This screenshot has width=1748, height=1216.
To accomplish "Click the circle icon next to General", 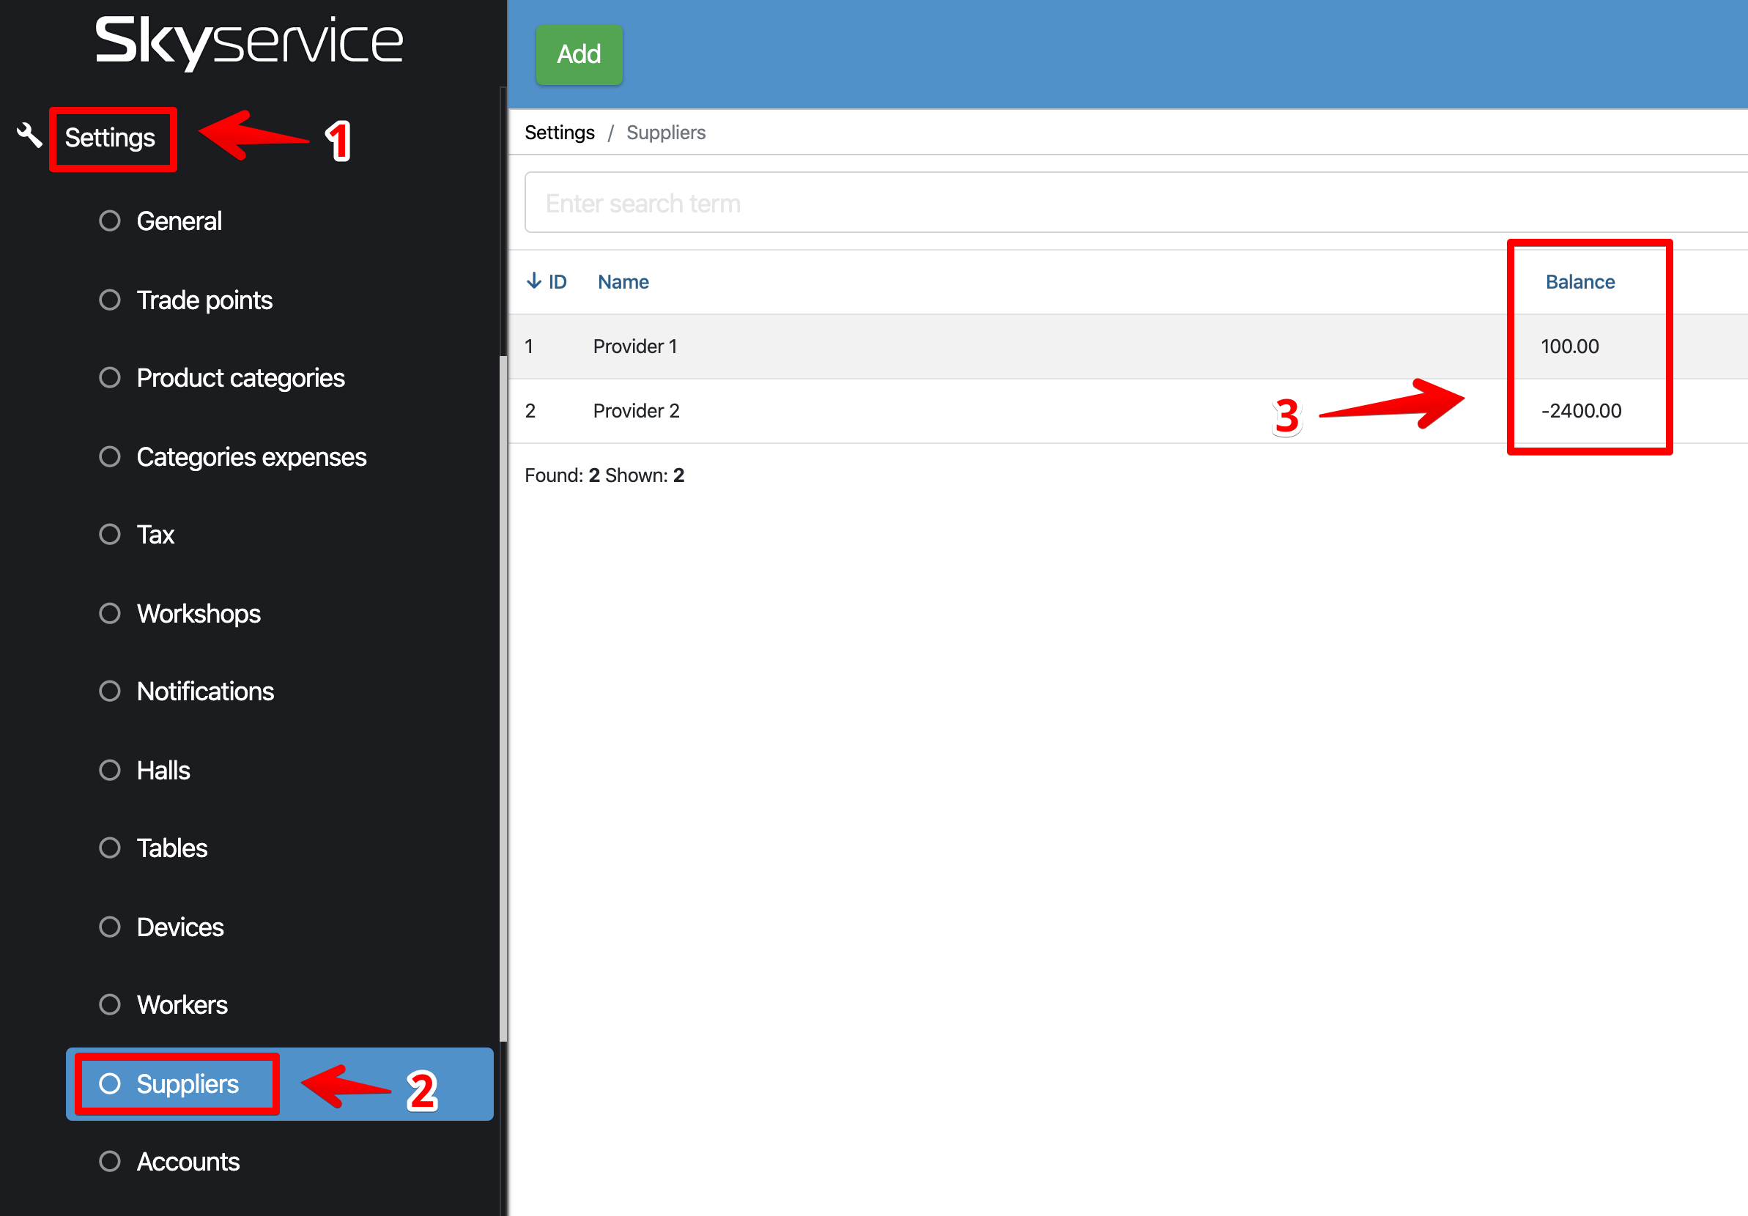I will click(110, 220).
